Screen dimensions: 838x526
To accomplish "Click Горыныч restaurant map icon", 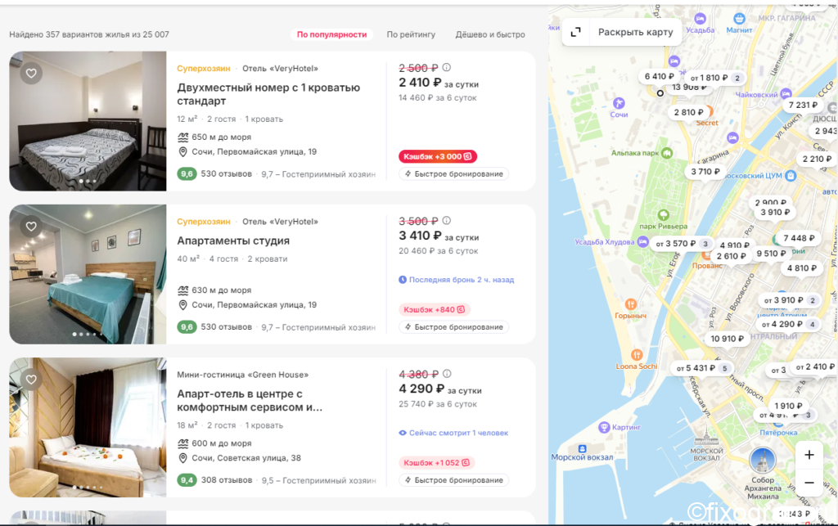I will coord(631,304).
